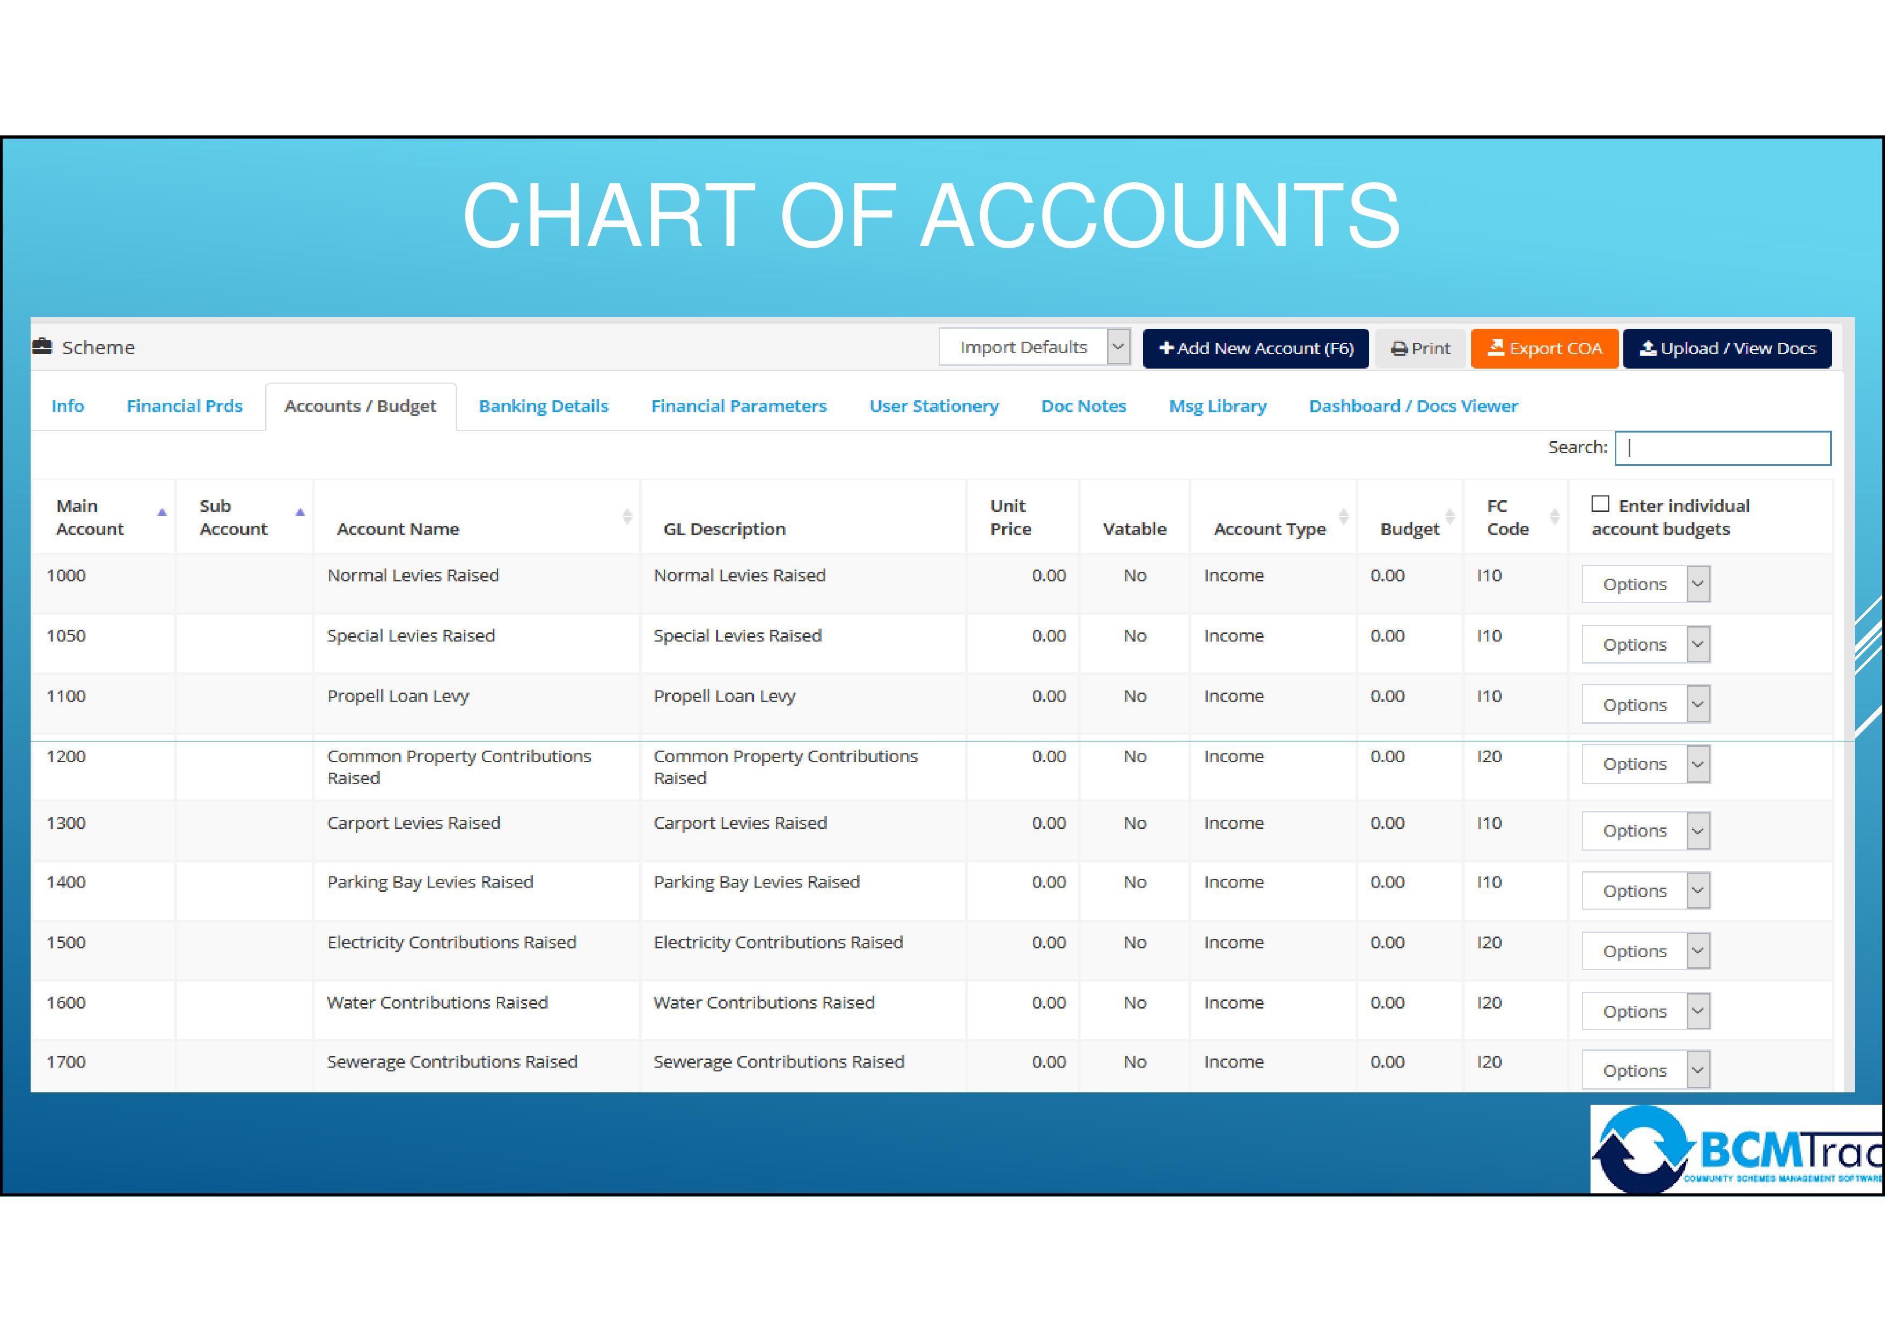This screenshot has height=1332, width=1885.
Task: Click the Scheme briefcase icon
Action: (x=42, y=347)
